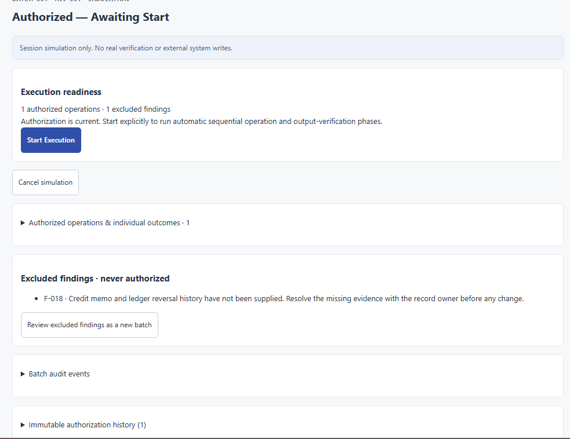
Task: Click the 'Execution readiness' heading
Action: point(61,92)
